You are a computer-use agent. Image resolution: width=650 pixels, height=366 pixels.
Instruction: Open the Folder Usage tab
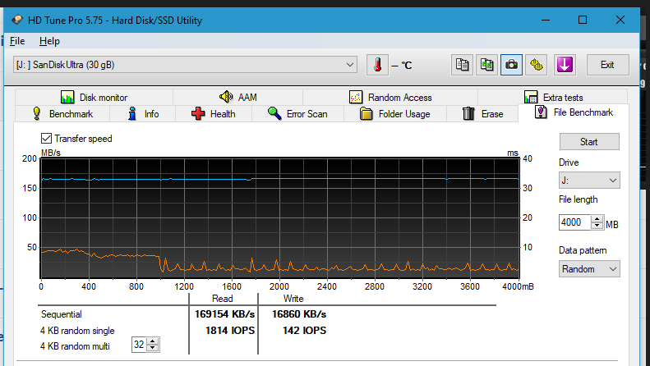click(395, 114)
